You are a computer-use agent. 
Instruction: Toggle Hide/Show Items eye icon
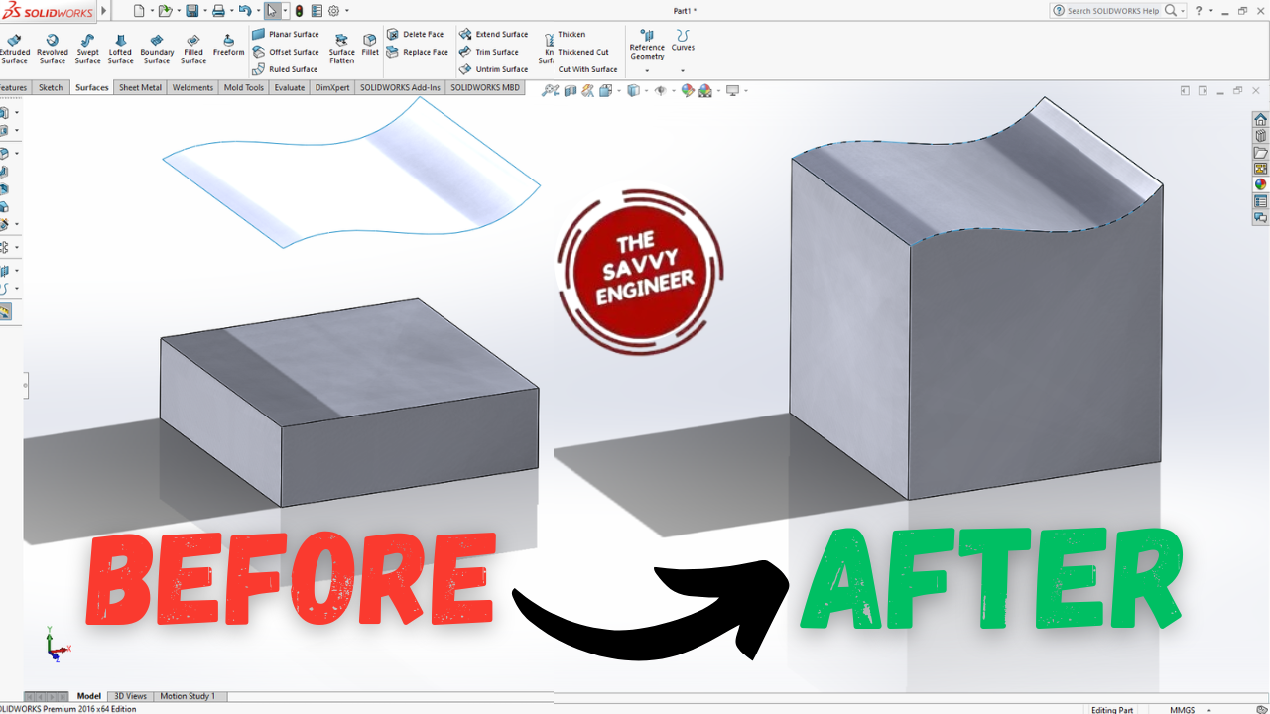(660, 91)
